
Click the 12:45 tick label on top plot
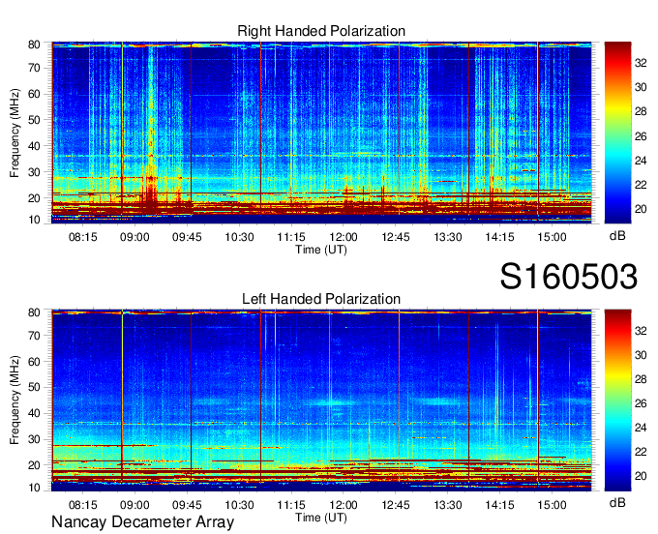click(x=396, y=237)
